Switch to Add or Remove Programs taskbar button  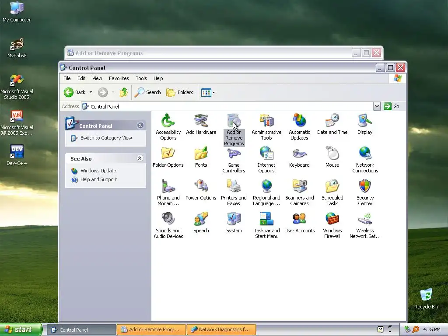(x=151, y=330)
